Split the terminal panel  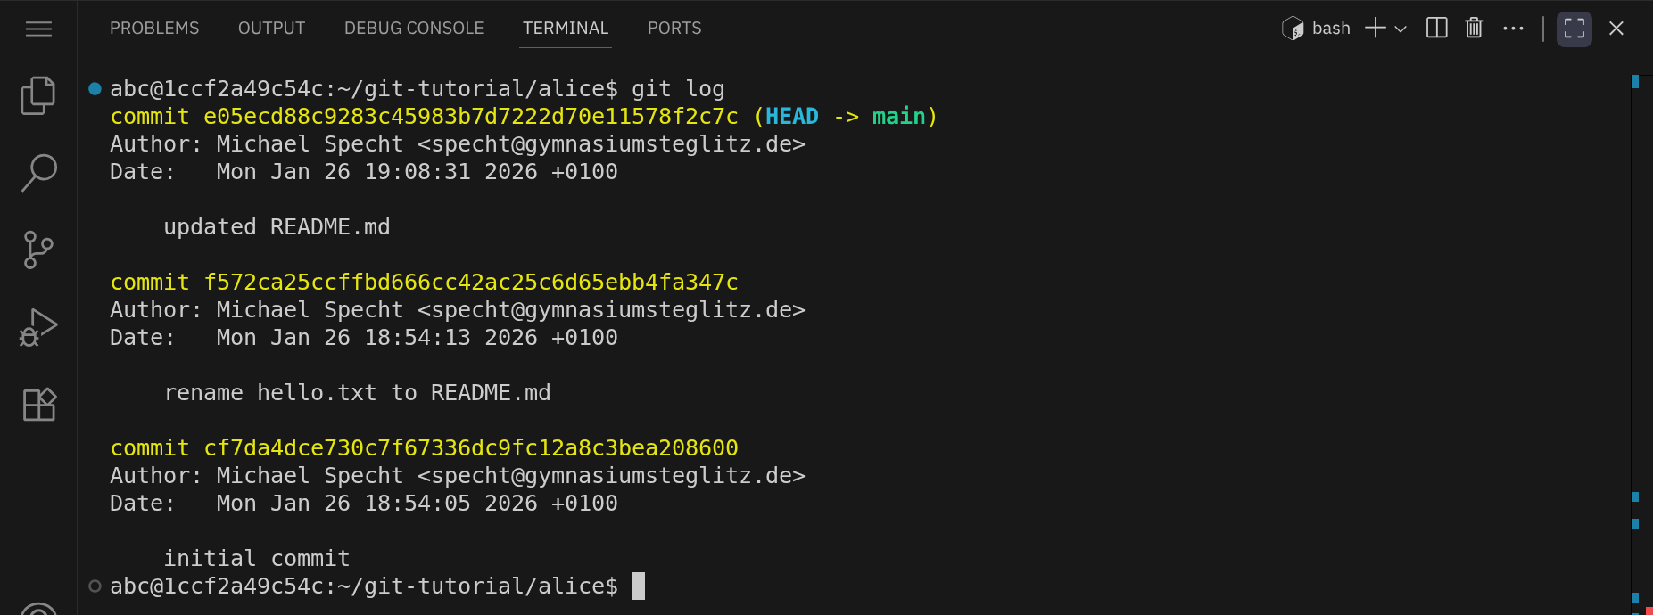pyautogui.click(x=1436, y=29)
